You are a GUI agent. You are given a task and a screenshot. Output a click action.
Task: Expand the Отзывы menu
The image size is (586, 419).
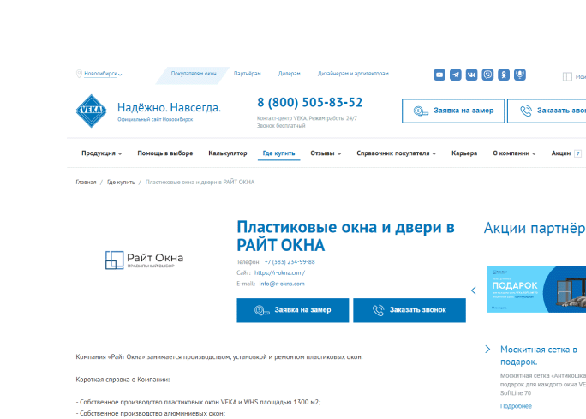coord(326,153)
